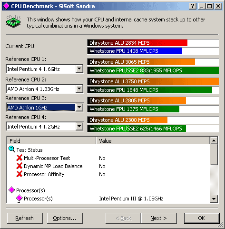Click the Whetstone FPU 1848 MFLOPS bar

point(150,90)
